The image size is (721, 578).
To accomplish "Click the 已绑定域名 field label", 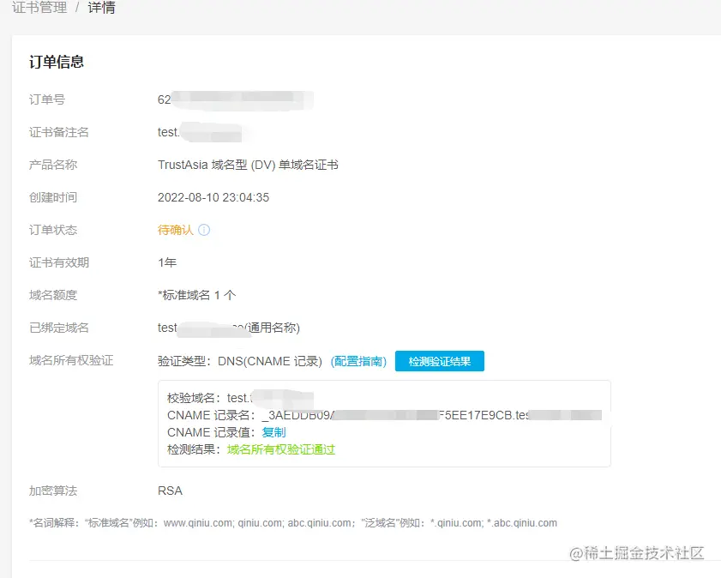I will [59, 328].
